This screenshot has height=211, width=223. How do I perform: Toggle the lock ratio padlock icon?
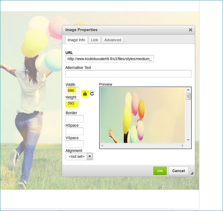85,94
